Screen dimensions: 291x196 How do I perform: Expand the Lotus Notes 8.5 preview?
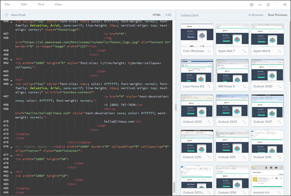click(x=209, y=87)
